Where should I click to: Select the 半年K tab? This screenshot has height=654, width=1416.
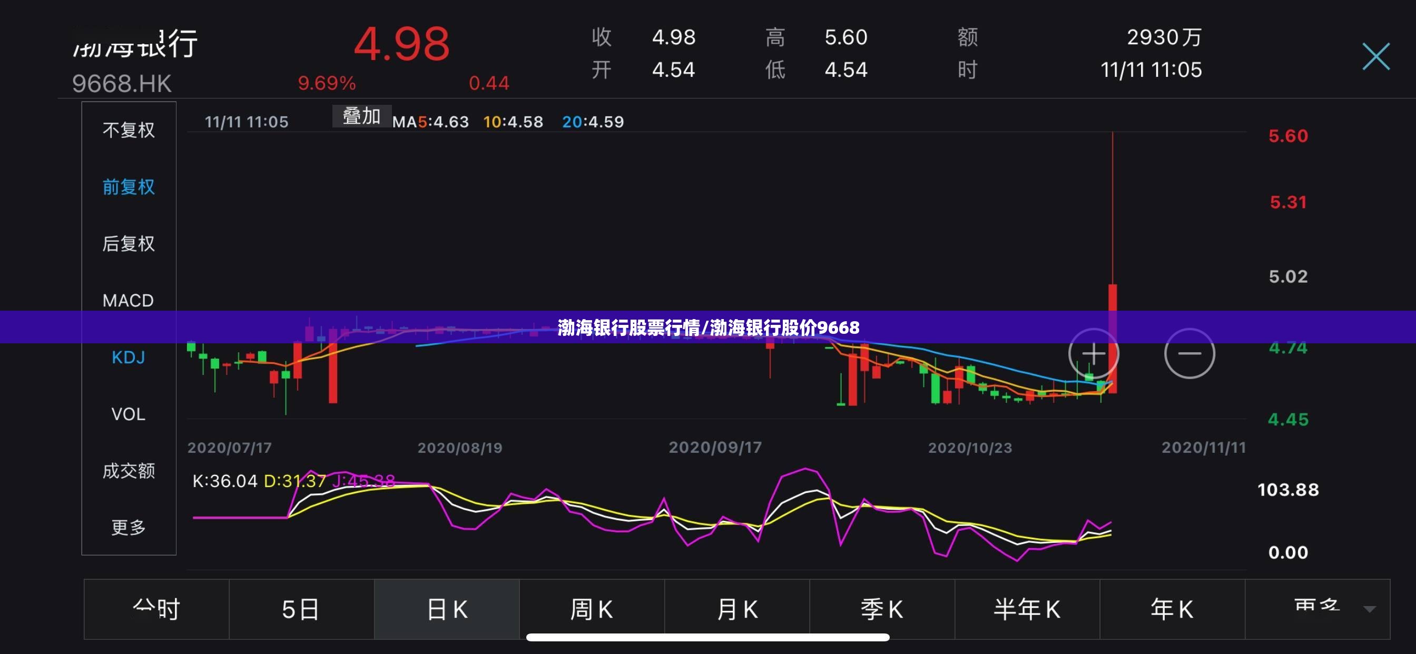pyautogui.click(x=1027, y=609)
